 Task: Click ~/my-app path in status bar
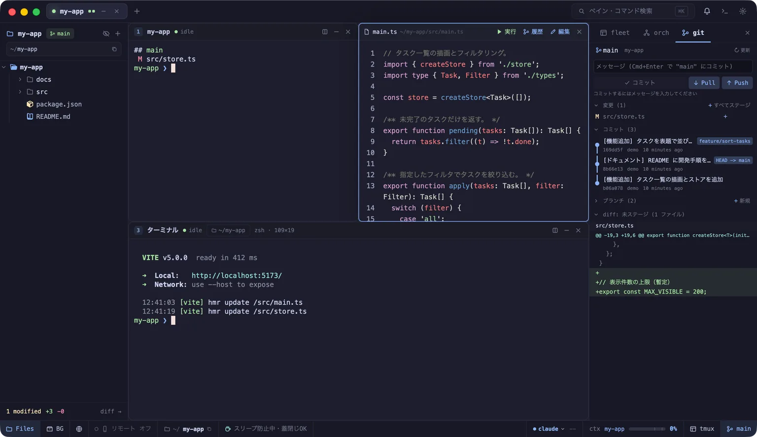(187, 429)
